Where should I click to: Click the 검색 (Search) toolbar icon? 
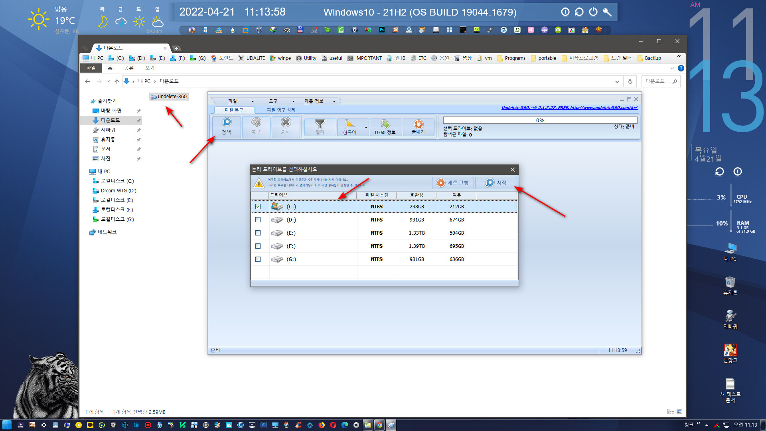pos(226,127)
